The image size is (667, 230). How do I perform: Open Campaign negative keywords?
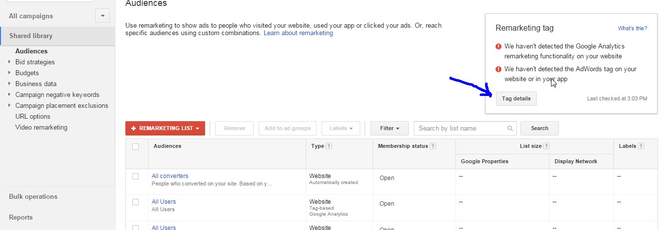(x=57, y=94)
